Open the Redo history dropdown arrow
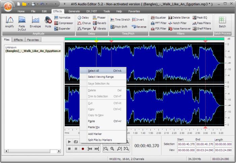The height and width of the screenshot is (163, 236). (56, 4)
